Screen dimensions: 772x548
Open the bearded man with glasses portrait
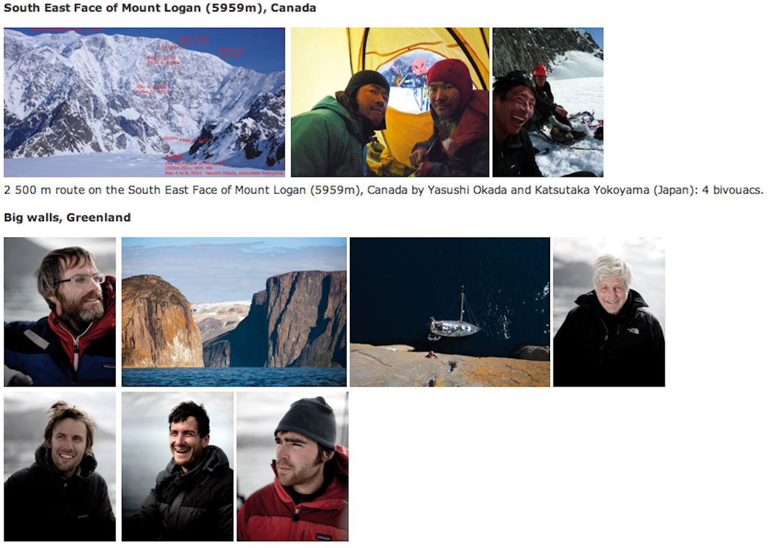[x=60, y=312]
